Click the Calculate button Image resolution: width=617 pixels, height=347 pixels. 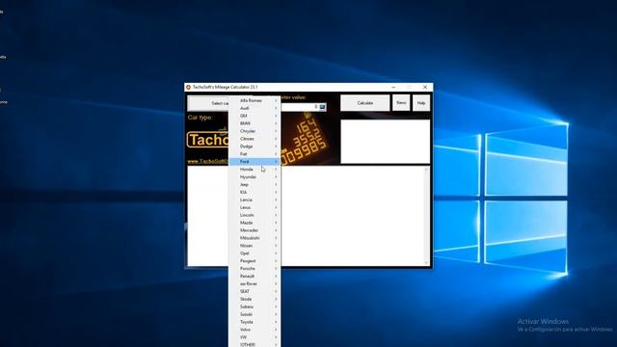364,103
